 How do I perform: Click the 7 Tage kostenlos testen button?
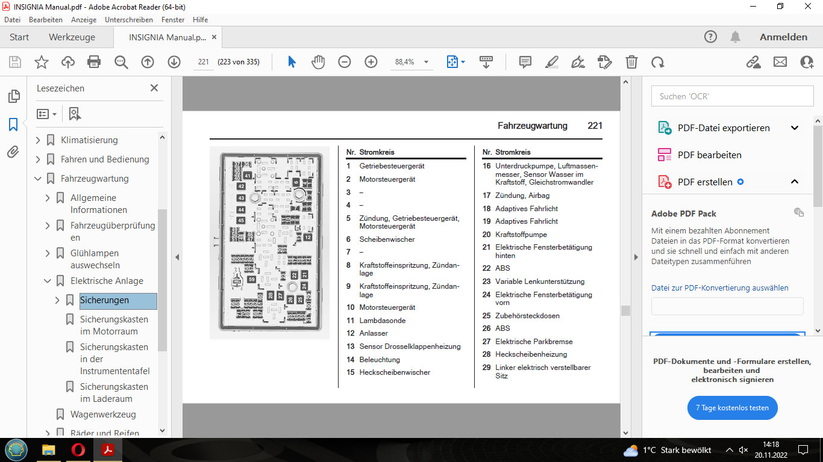tap(732, 408)
